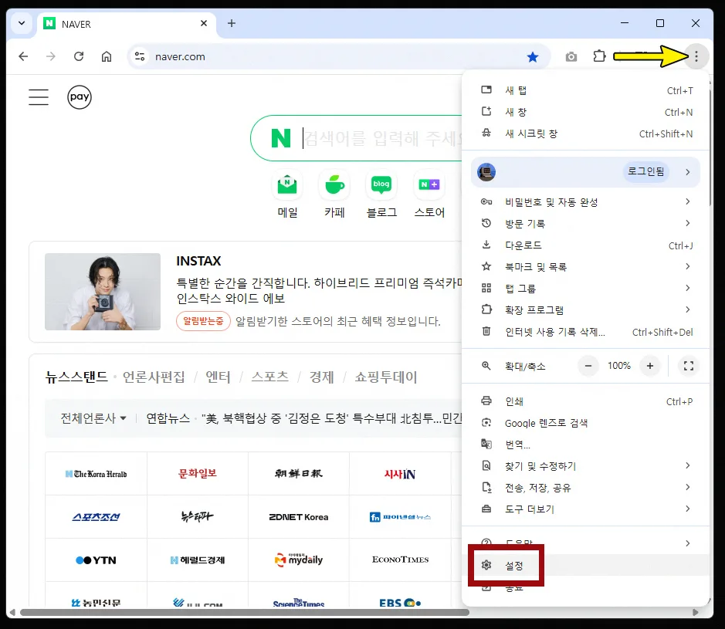This screenshot has height=629, width=725.
Task: Expand the 로그인됨 profile row
Action: [585, 172]
